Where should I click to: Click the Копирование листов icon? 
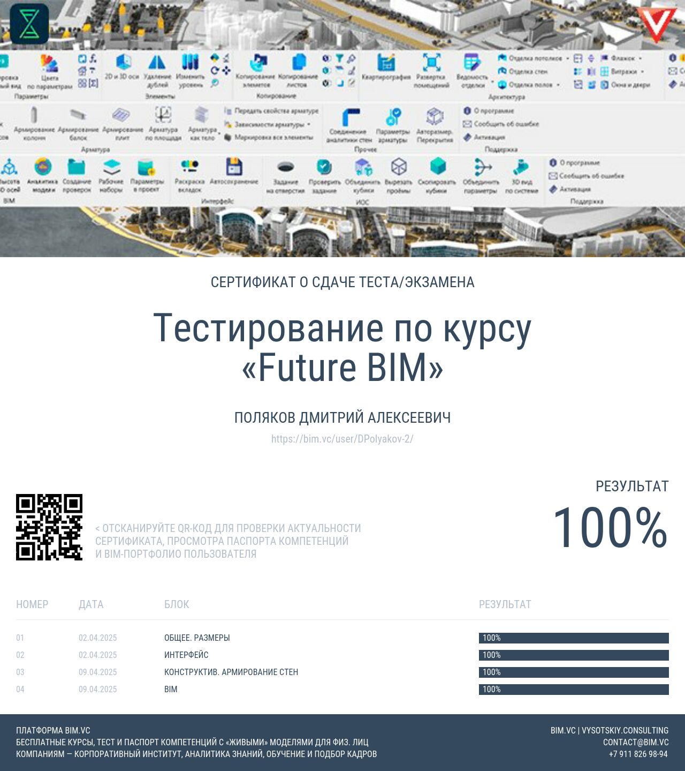point(298,62)
